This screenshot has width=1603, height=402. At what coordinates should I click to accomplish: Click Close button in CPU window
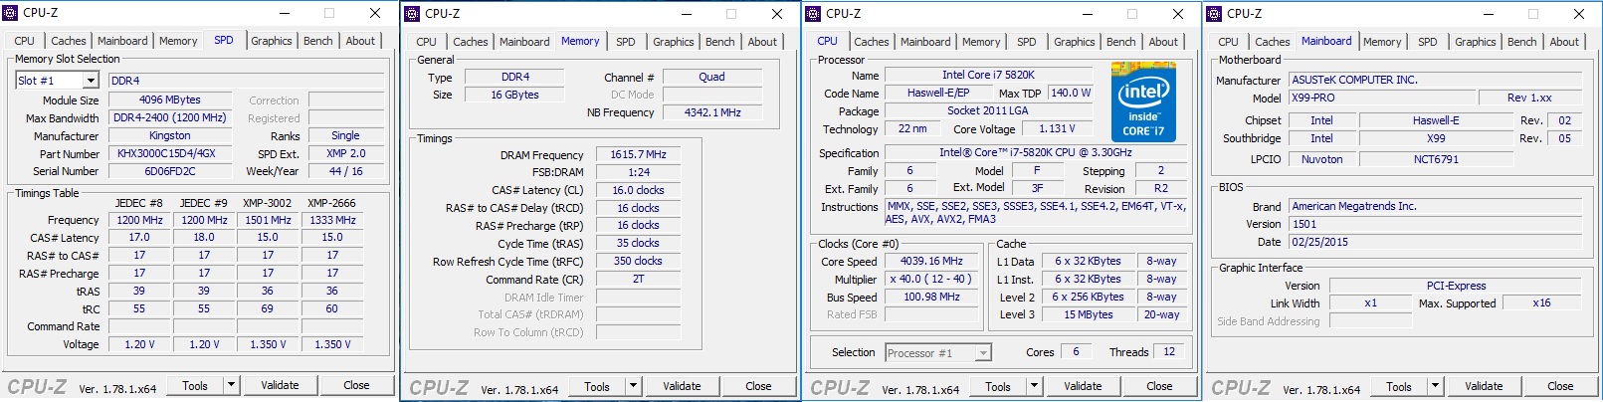click(x=1159, y=386)
